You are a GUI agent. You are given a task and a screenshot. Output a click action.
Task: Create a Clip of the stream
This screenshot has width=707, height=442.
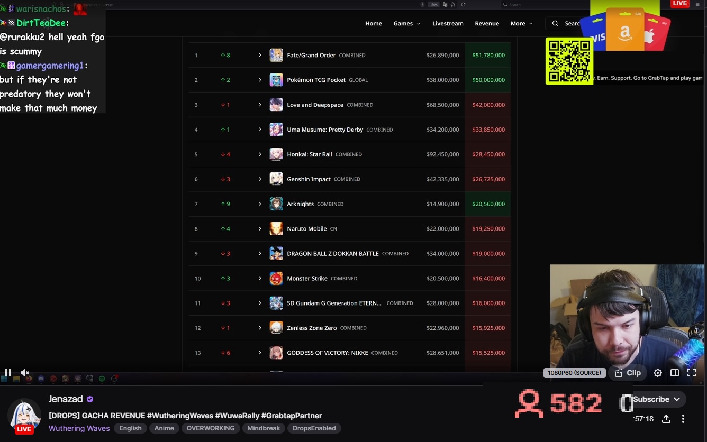pyautogui.click(x=628, y=373)
